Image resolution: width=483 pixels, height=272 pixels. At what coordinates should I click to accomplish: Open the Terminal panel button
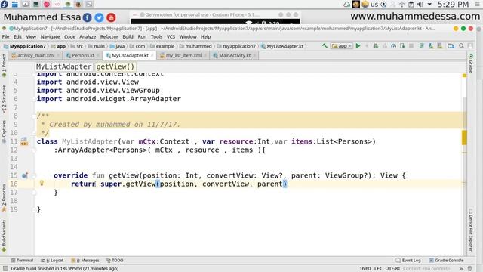coord(22,260)
